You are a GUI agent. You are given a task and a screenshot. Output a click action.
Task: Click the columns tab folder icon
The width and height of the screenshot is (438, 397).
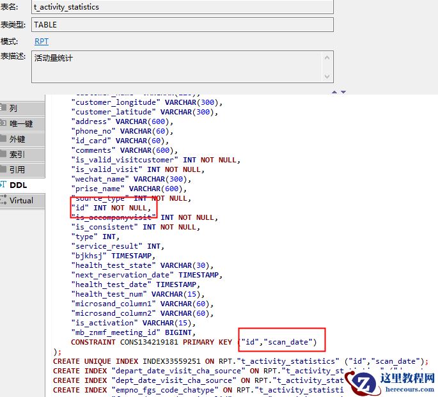[x=3, y=107]
